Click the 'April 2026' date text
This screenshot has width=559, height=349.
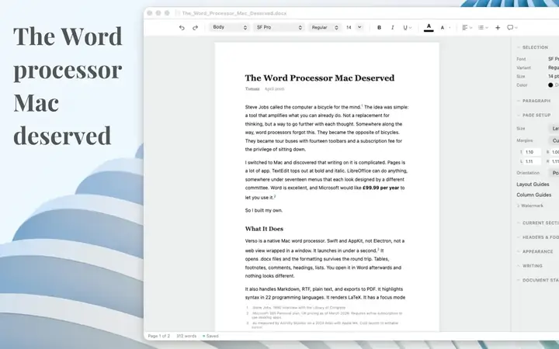(x=274, y=89)
